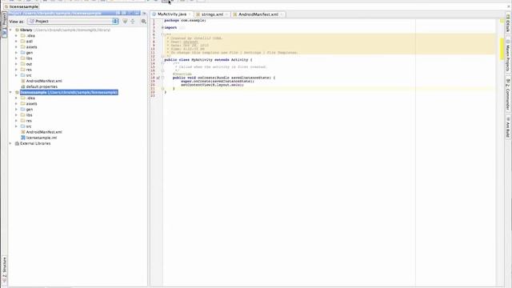Click the rightmost icon in Project panel title bar
Viewport: 512px width, 288px height.
(x=137, y=13)
